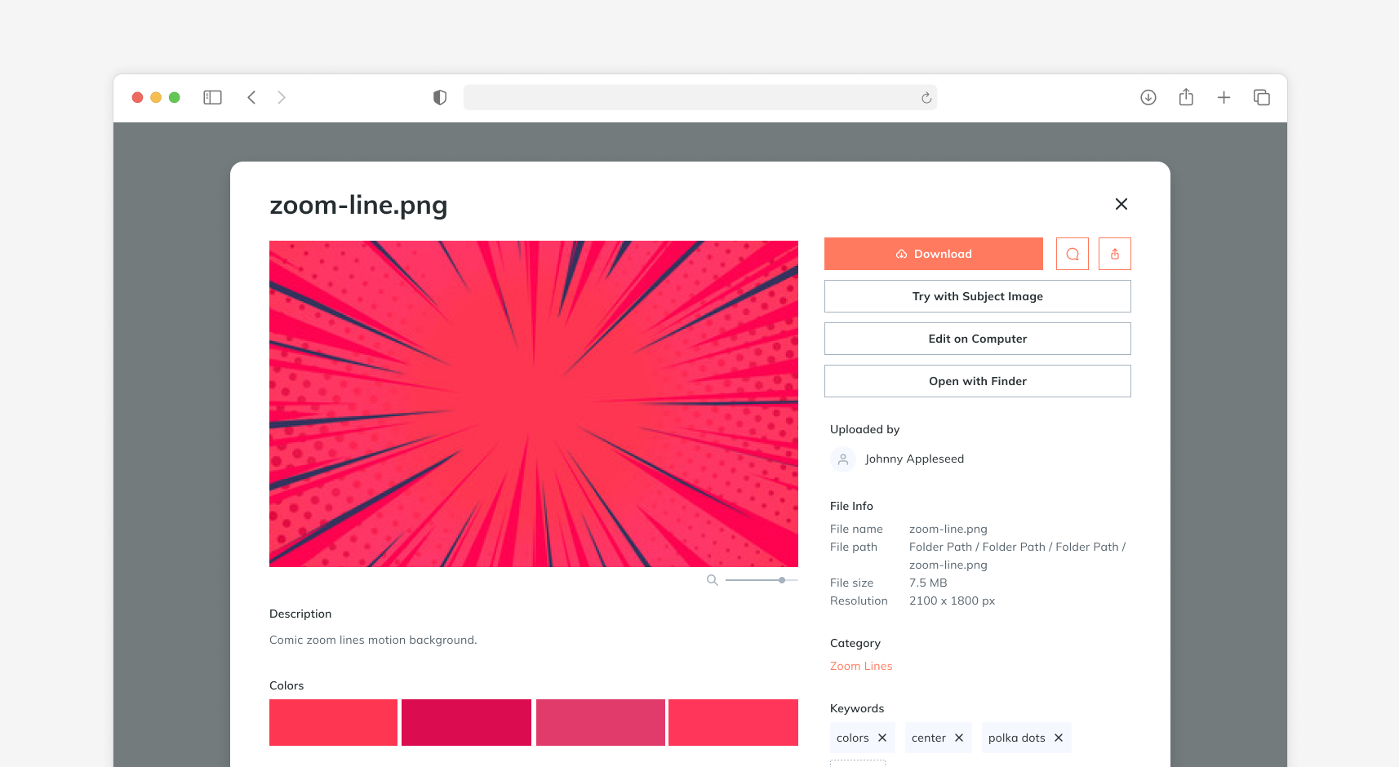Click the Download button
This screenshot has height=767, width=1399.
(933, 254)
